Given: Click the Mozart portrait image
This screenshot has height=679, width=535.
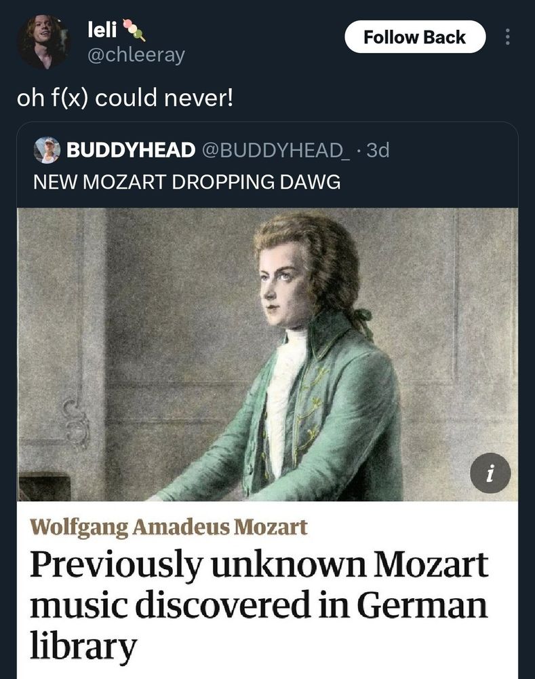Looking at the screenshot, I should click(x=267, y=353).
